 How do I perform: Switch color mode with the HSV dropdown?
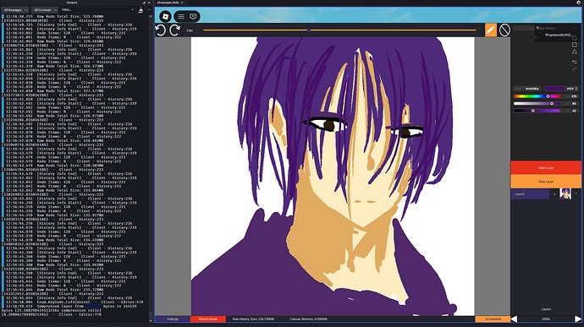(x=571, y=89)
